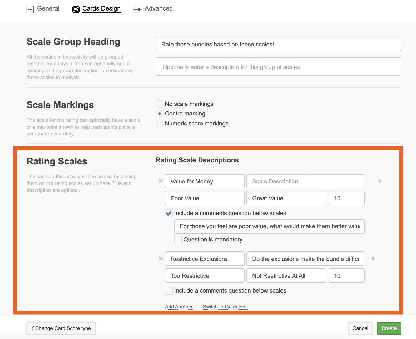The height and width of the screenshot is (339, 416).
Task: Select Numeric score markings option
Action: [x=160, y=123]
